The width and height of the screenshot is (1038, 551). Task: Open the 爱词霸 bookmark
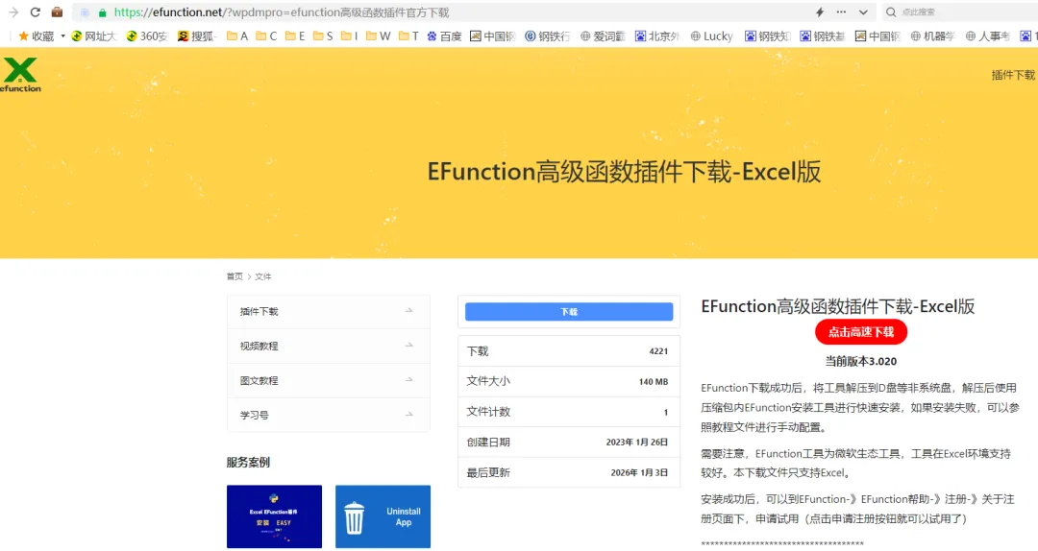(x=603, y=36)
